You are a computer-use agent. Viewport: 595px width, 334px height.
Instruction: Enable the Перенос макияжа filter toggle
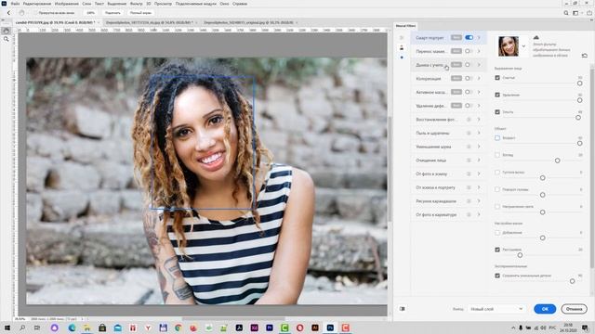point(469,51)
